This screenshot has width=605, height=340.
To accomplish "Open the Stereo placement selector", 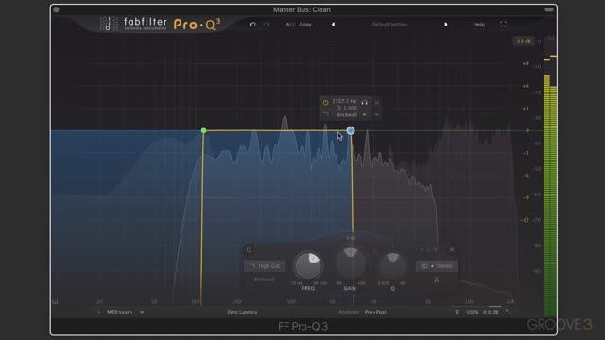I will click(x=437, y=266).
